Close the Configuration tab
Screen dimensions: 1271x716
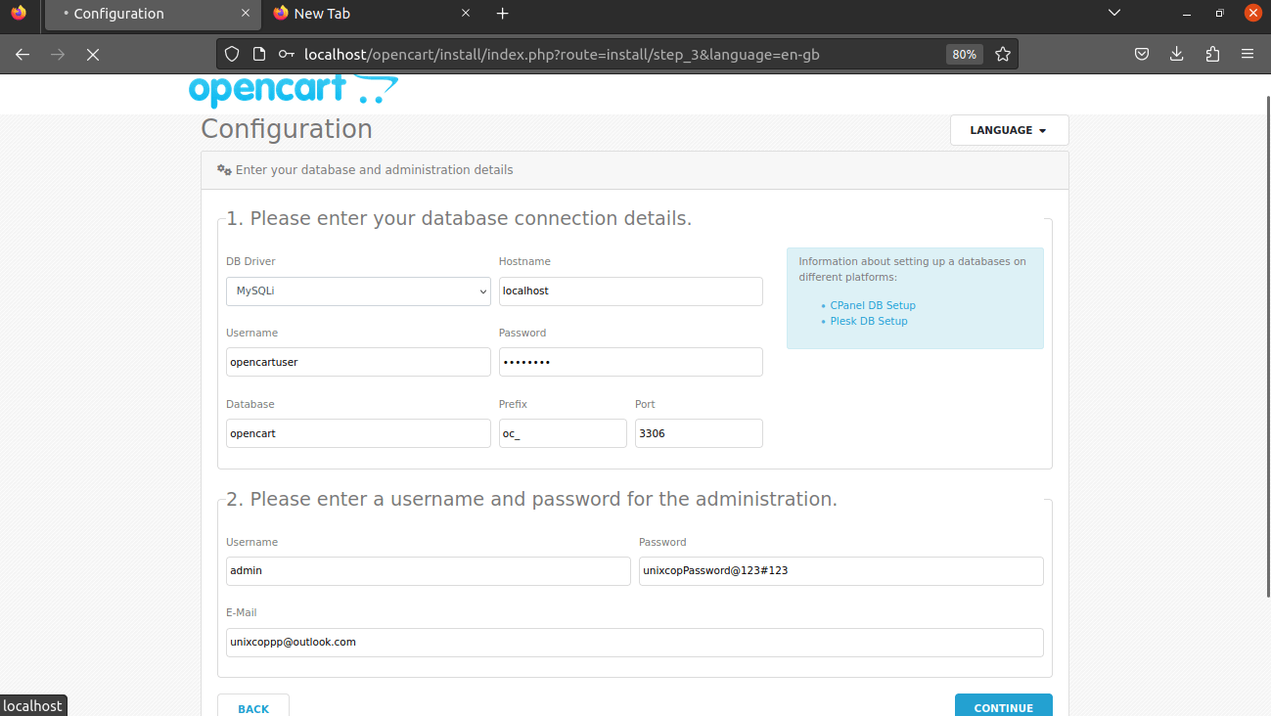[x=244, y=14]
